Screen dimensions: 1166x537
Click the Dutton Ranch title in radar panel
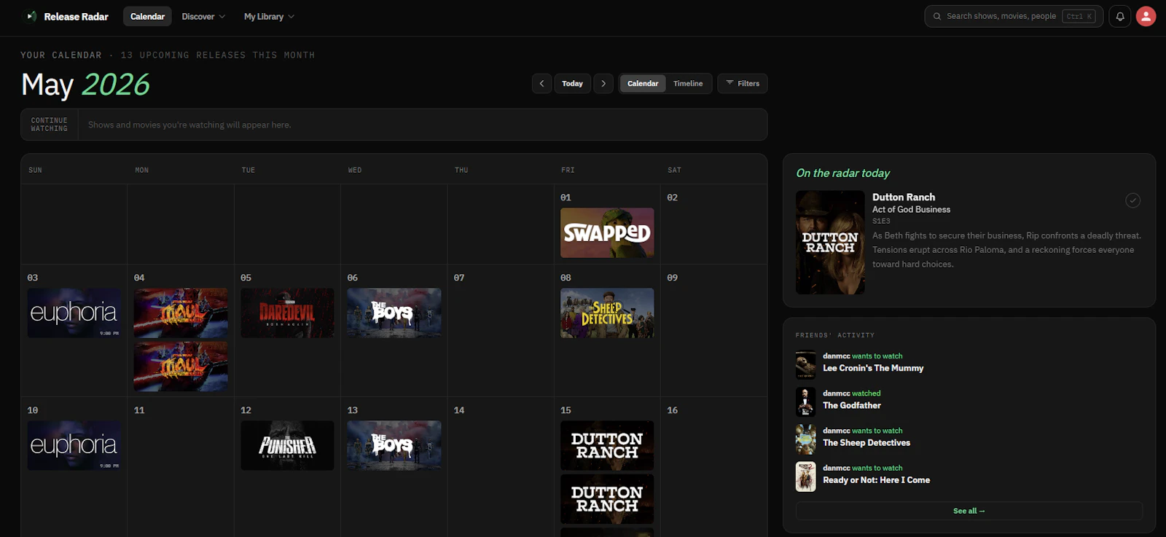pos(904,197)
